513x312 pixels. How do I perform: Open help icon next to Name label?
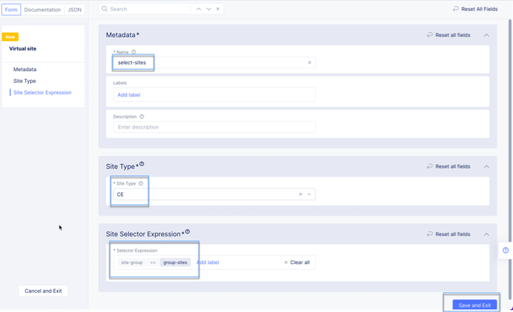[133, 52]
